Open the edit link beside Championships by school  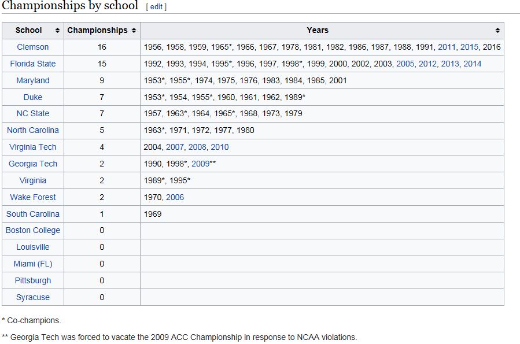(156, 6)
